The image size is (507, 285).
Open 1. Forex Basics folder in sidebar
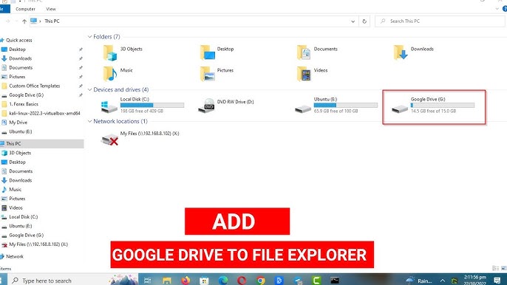coord(24,104)
